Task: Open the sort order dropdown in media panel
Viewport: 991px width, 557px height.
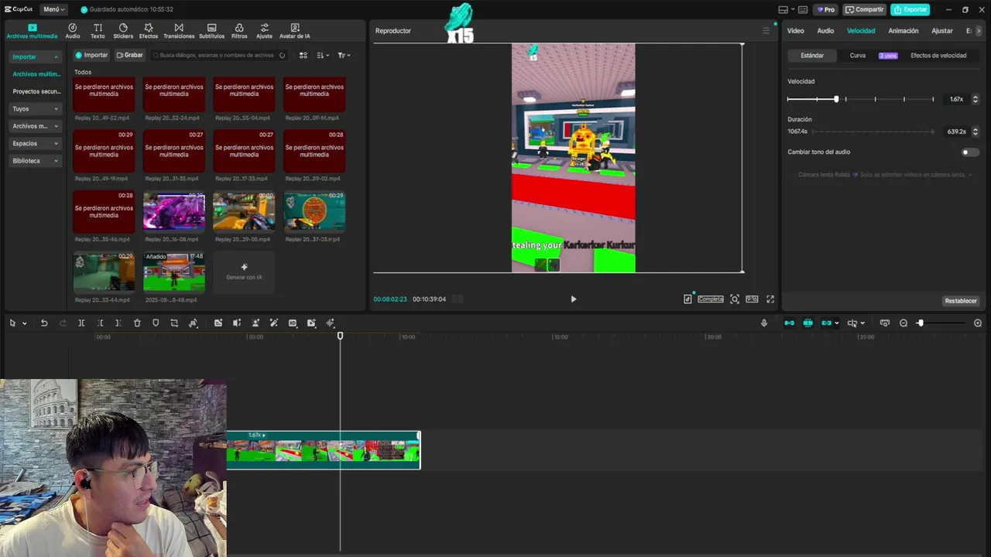Action: click(324, 55)
